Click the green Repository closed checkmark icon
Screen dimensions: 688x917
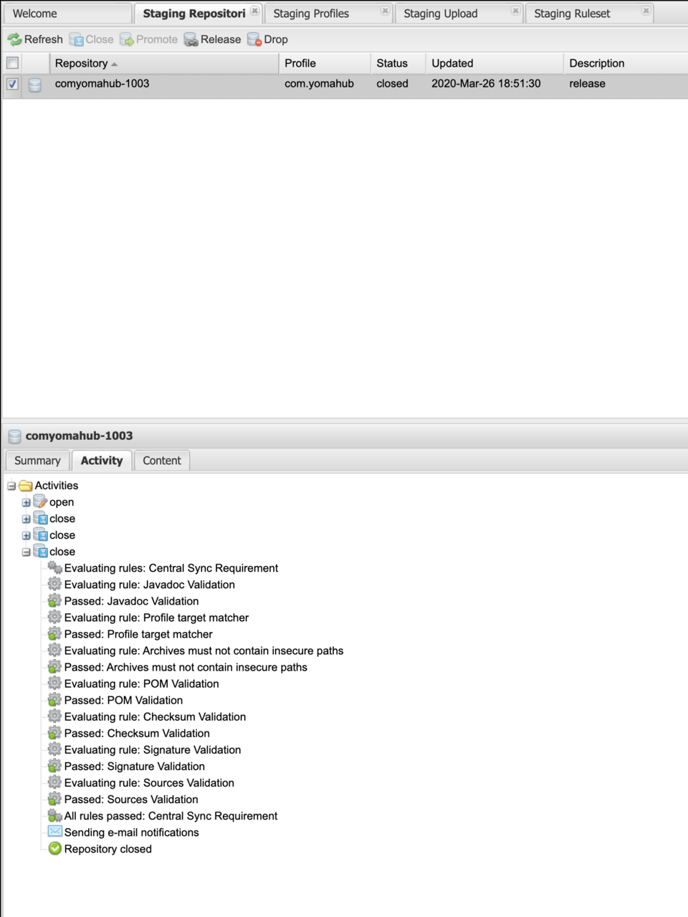(x=54, y=849)
